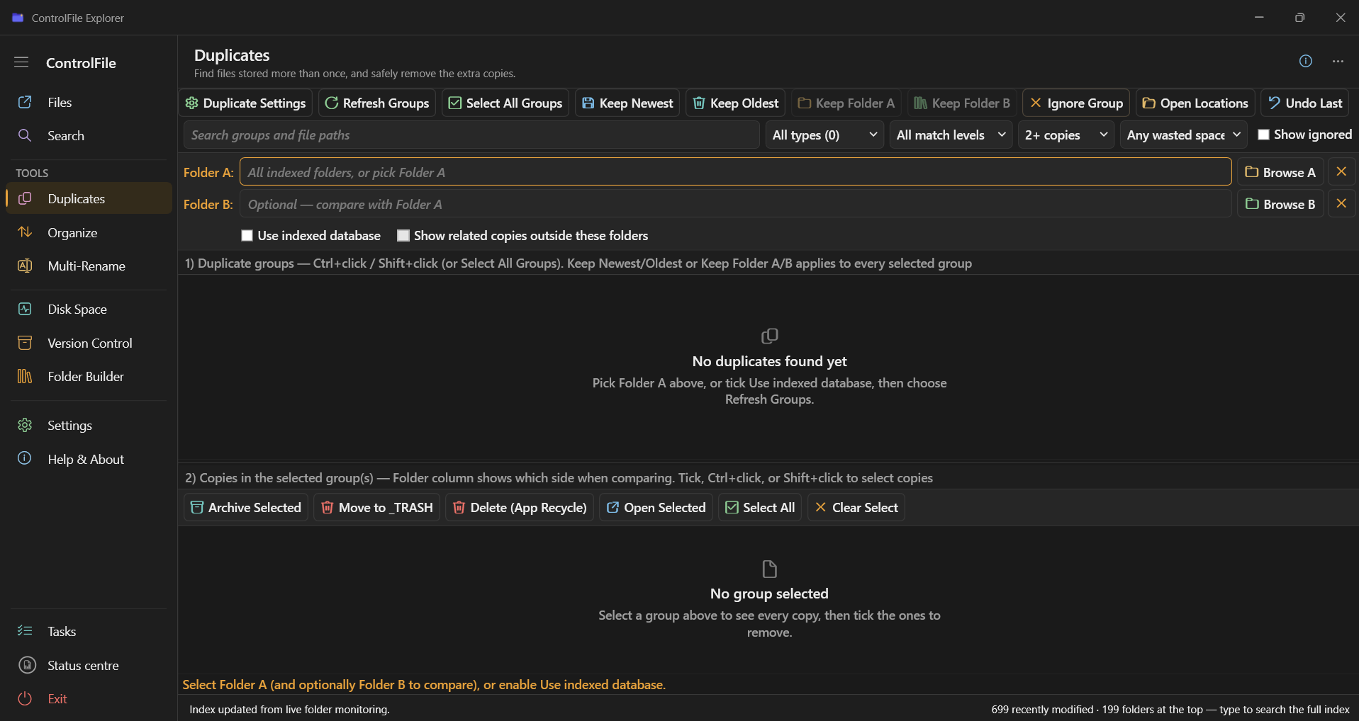
Task: Open Help & About
Action: [89, 460]
